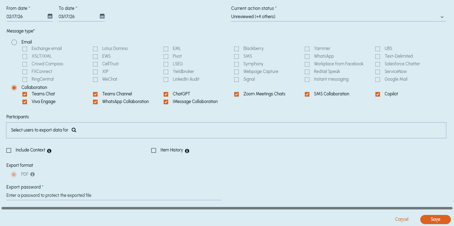Uncheck the Viva Engage checkbox
The image size is (454, 226).
pos(24,102)
